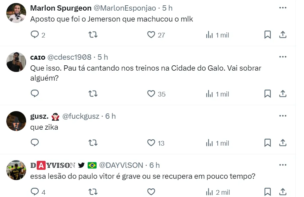Click gusz.'s profile avatar
304x197 pixels.
16,121
